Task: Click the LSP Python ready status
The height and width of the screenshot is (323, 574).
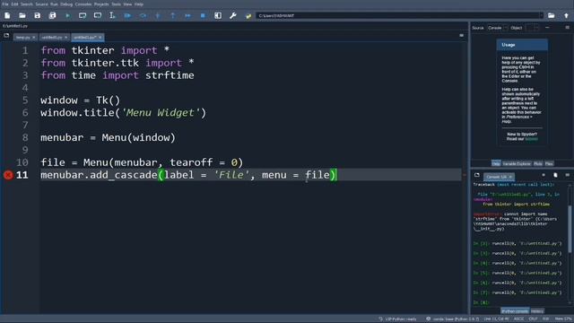Action: coord(398,319)
